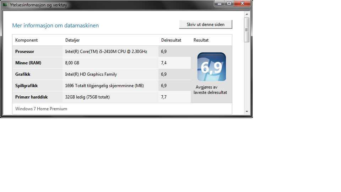Click the Primær harddisk subscore 7,7
The width and height of the screenshot is (341, 192).
(164, 97)
